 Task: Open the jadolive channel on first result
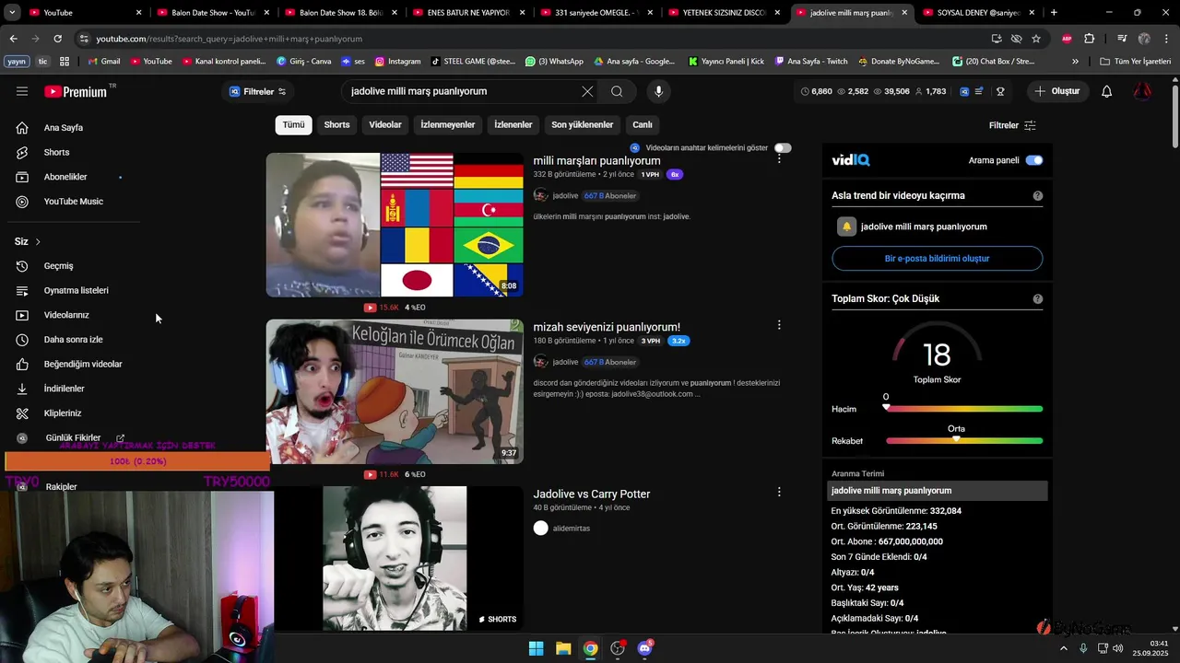click(565, 196)
